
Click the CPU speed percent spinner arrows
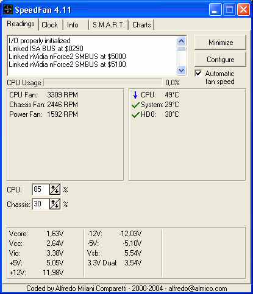pyautogui.click(x=55, y=189)
